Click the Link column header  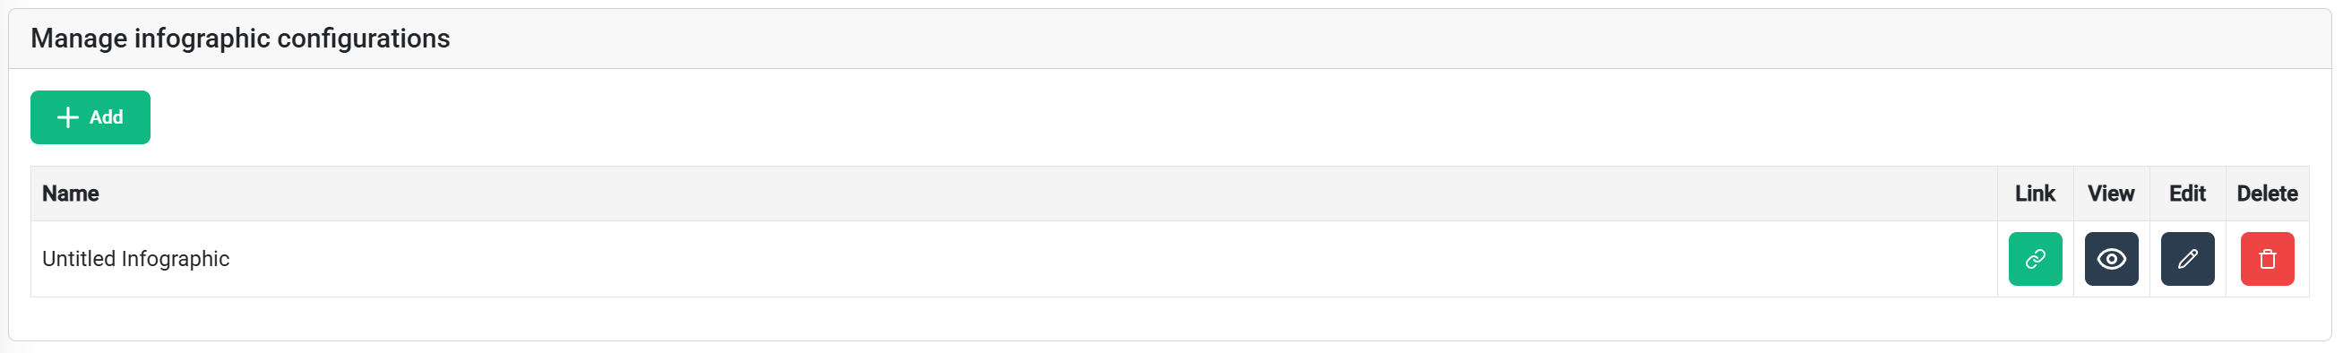2035,194
